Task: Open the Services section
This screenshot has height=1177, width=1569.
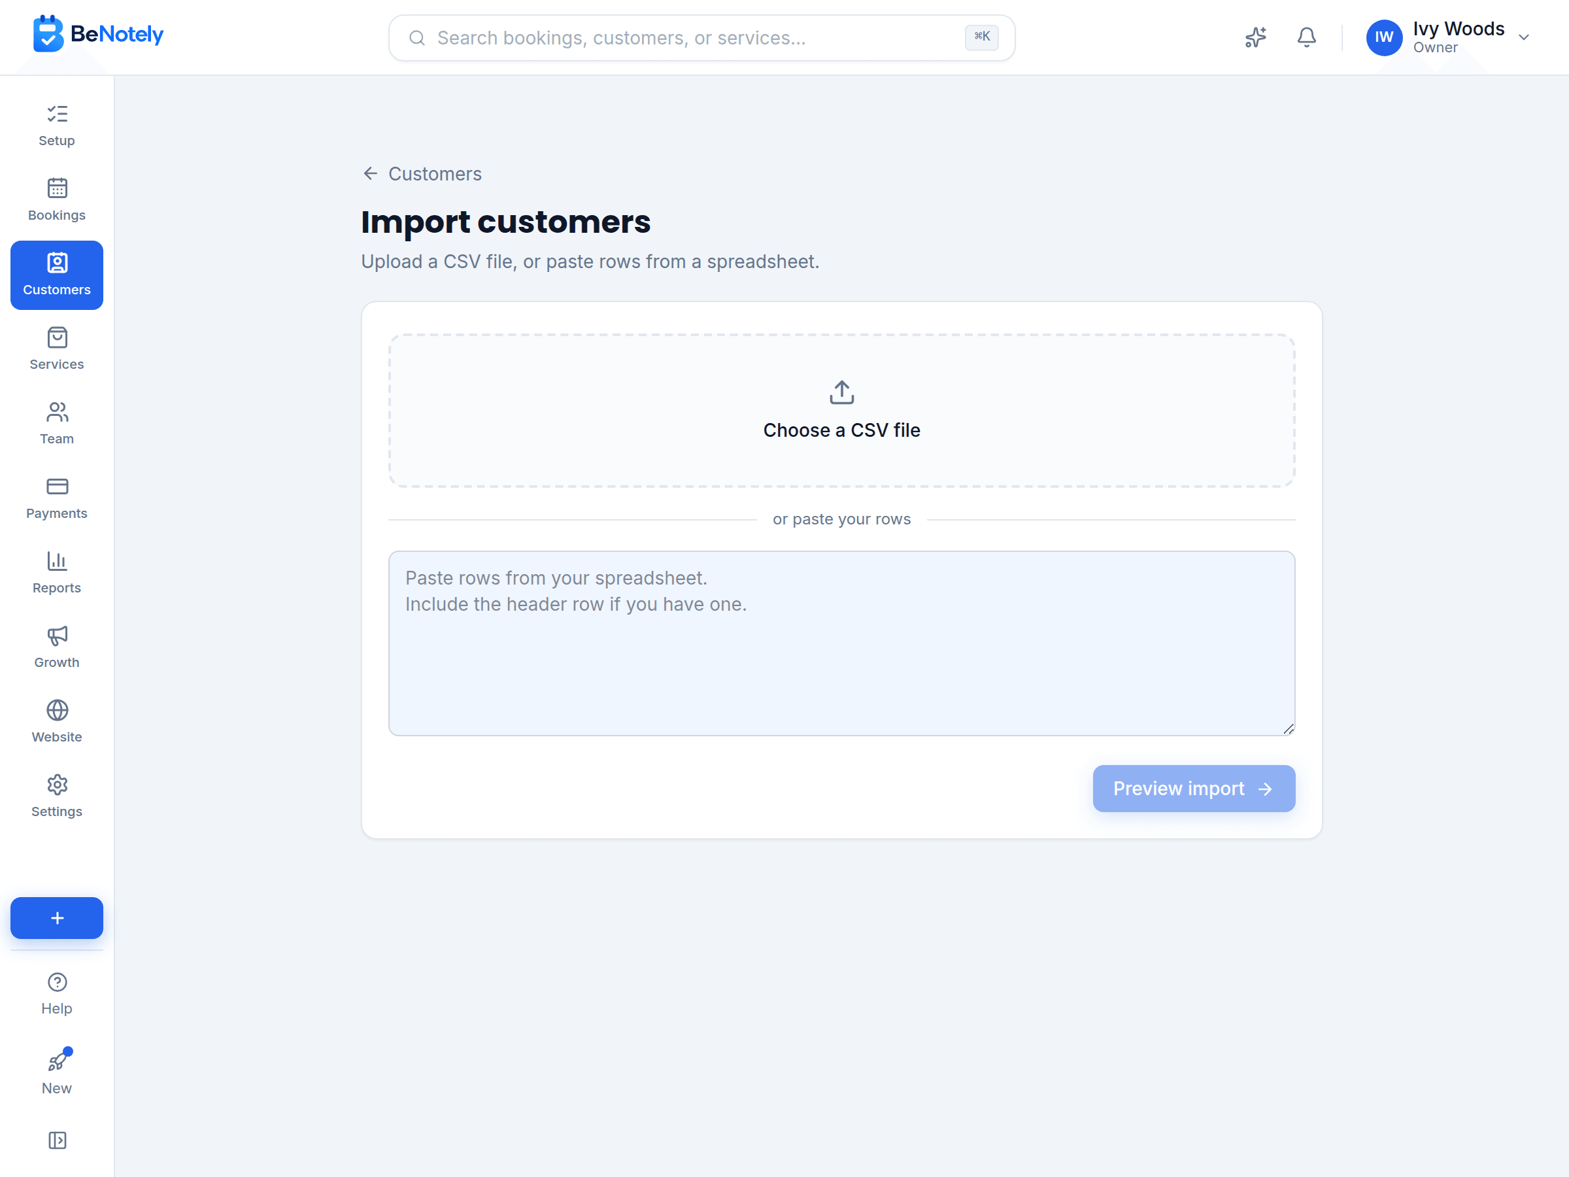Action: pyautogui.click(x=57, y=349)
